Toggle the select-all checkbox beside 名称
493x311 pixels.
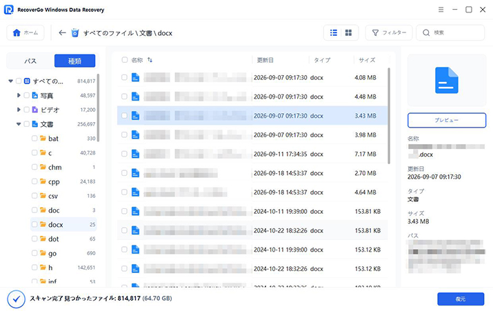click(125, 60)
